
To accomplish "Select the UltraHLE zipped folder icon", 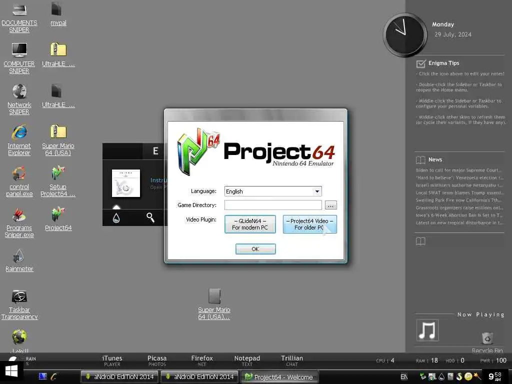I will (x=58, y=54).
